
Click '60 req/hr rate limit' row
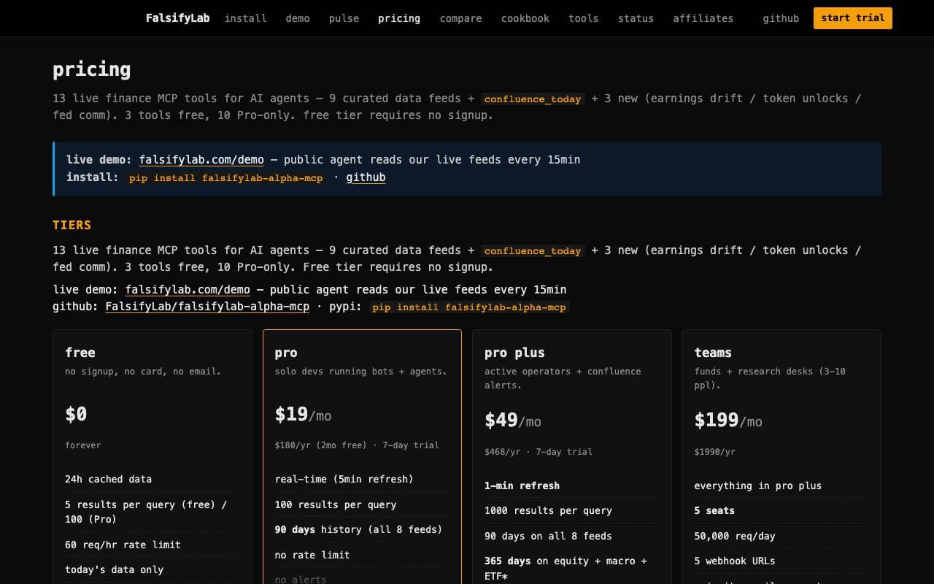coord(152,545)
